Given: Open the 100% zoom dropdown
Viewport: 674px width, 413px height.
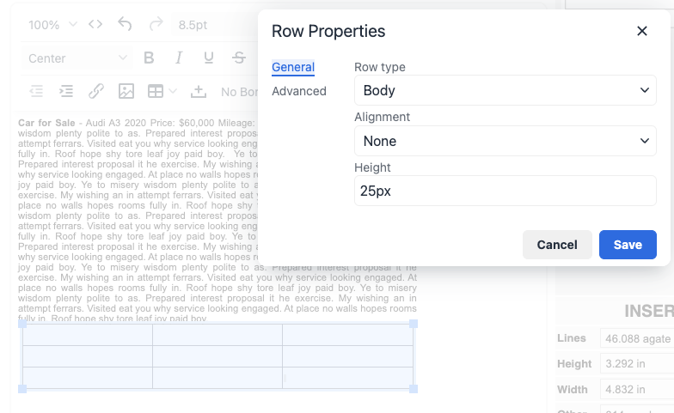Looking at the screenshot, I should click(52, 25).
